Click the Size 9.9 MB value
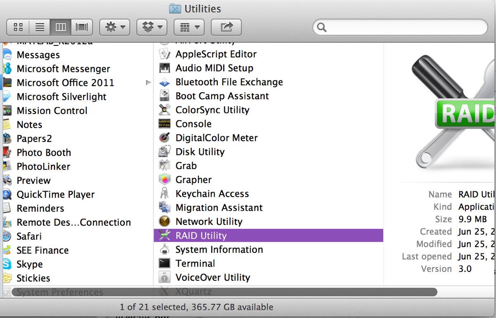 pyautogui.click(x=473, y=219)
